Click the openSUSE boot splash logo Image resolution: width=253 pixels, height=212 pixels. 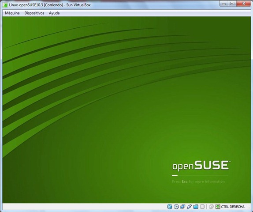coord(201,166)
